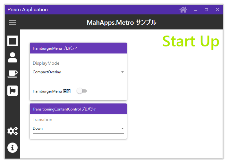Click the MahApps.Metro サンプル title
This screenshot has height=164, width=229.
pyautogui.click(x=122, y=22)
